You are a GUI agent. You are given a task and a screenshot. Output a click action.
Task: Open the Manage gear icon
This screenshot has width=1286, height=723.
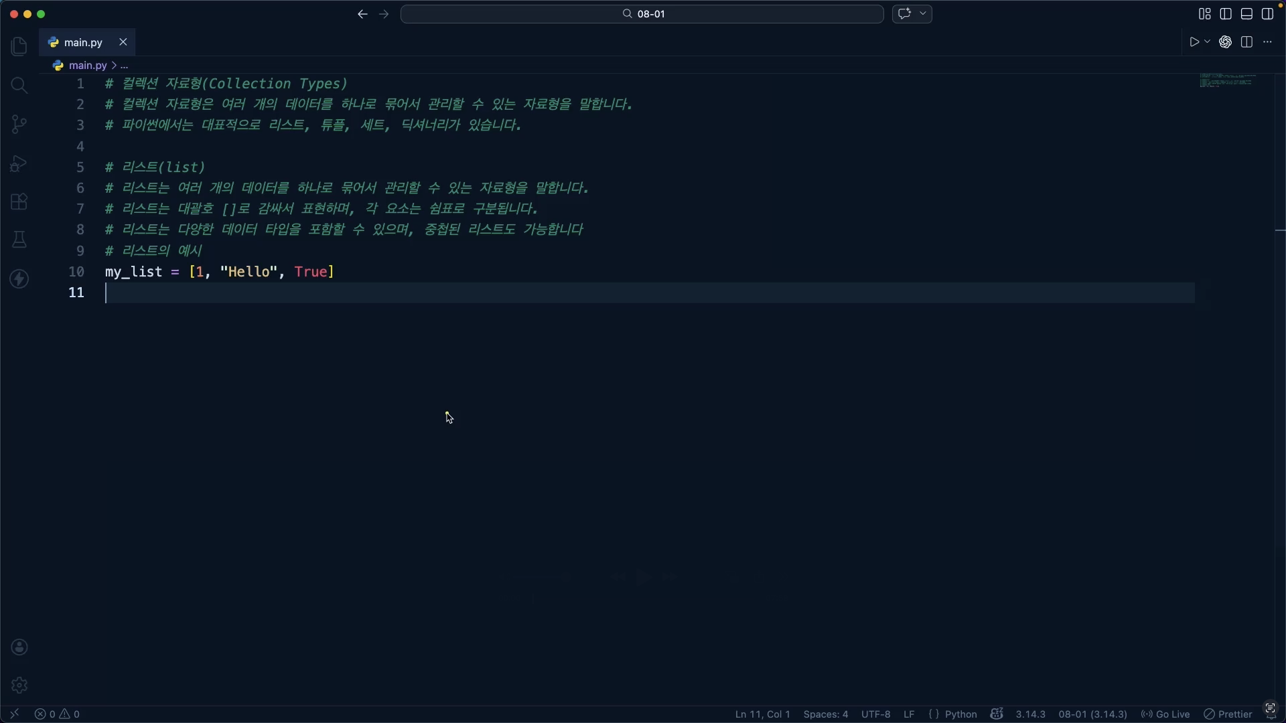click(x=19, y=686)
